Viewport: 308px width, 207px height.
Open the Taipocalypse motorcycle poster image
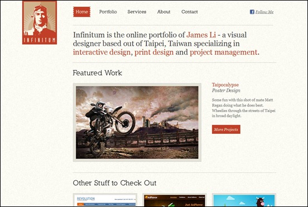point(137,122)
